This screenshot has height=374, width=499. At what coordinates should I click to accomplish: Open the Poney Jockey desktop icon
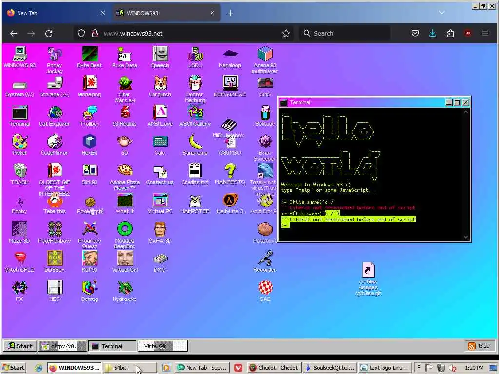[55, 60]
